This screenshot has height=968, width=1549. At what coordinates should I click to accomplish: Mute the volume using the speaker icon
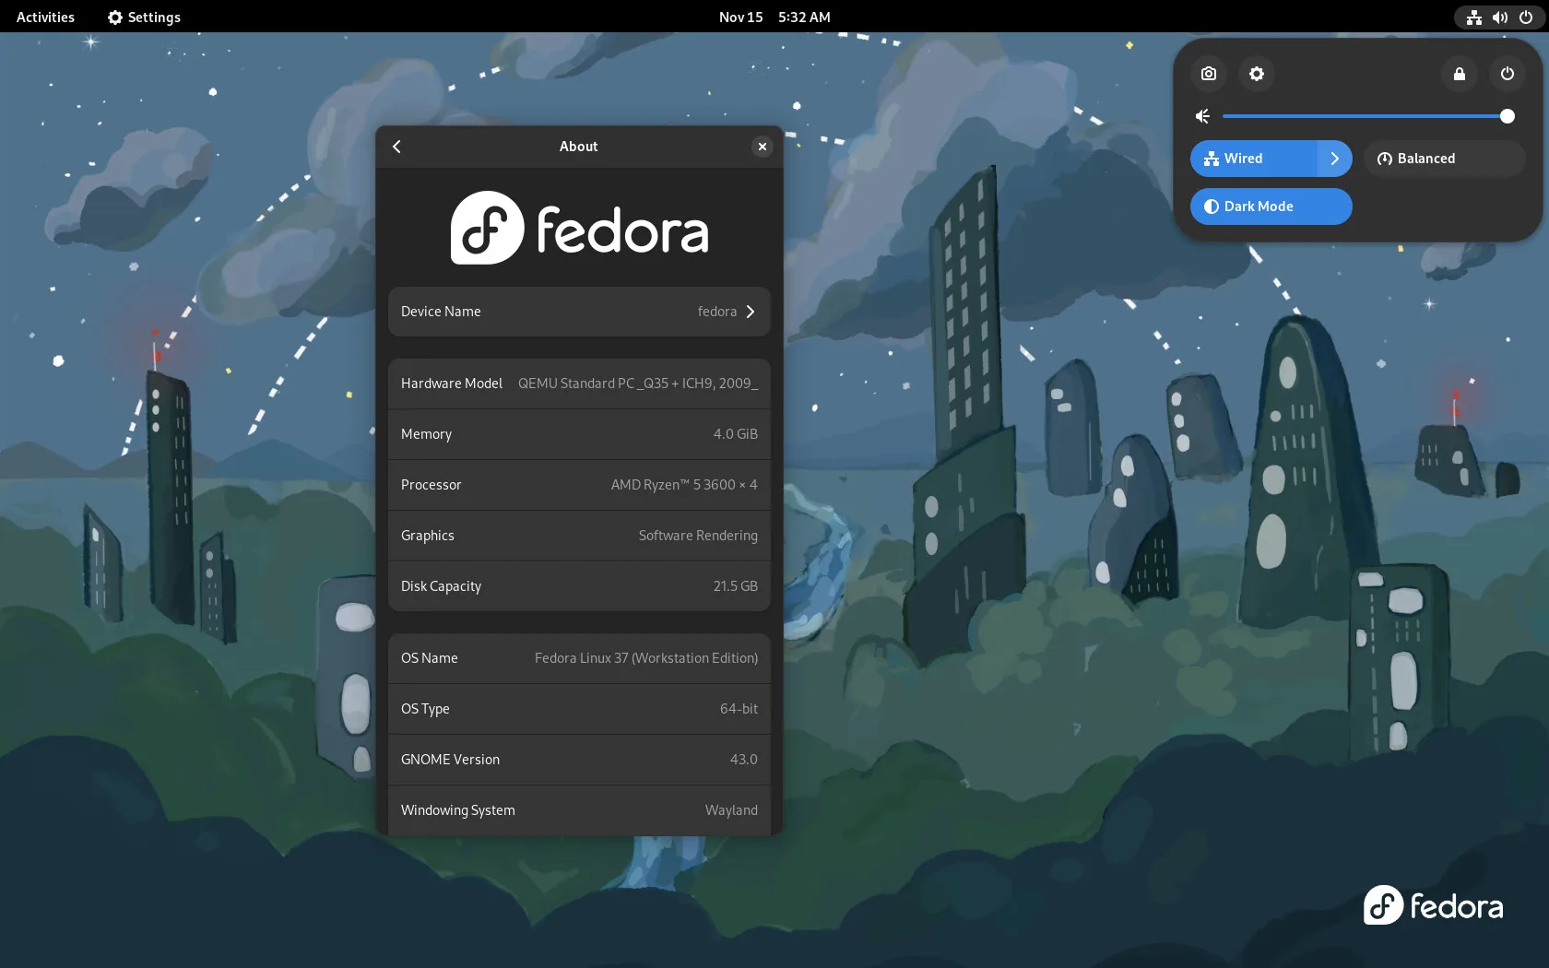(x=1202, y=116)
